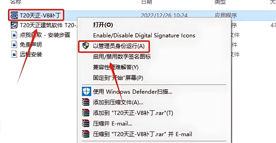Sort files by the 日期 column header
The height and width of the screenshot is (143, 276).
(146, 2)
